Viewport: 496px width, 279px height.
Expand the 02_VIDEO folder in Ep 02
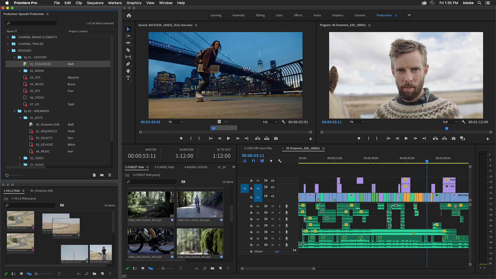[x=19, y=158]
